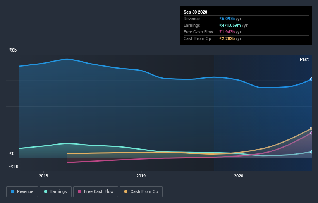Click the Free Cash Flow tooltip row label
The width and height of the screenshot is (318, 203).
pos(198,32)
